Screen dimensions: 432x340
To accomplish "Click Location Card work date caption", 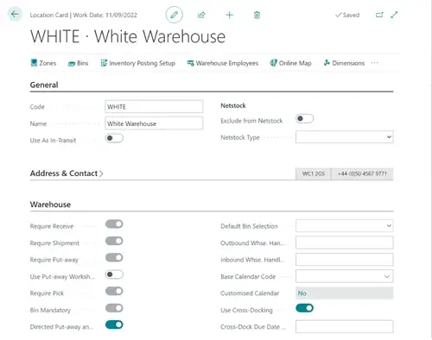I will click(84, 15).
